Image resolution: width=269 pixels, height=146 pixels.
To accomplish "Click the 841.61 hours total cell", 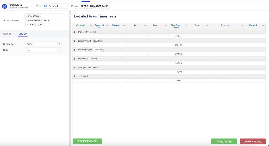I will [179, 36].
